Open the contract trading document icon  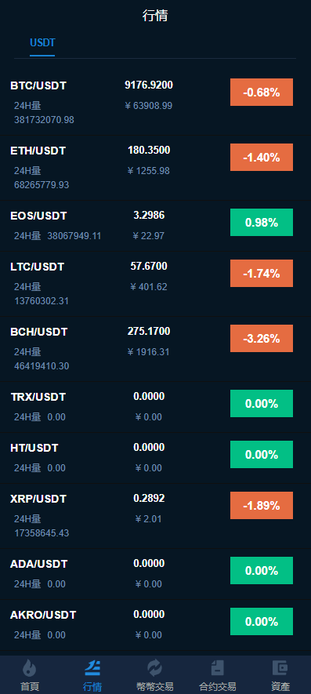coord(217,667)
